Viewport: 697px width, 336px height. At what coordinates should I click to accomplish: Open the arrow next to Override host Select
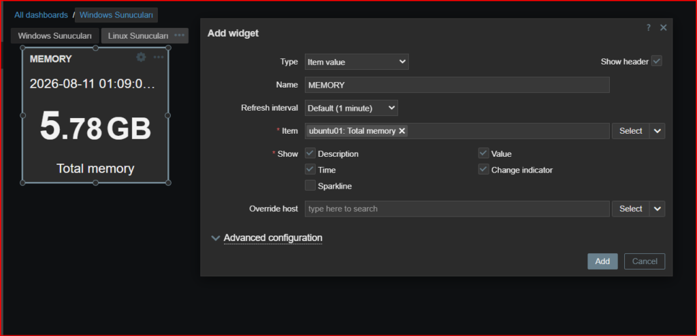click(x=658, y=209)
